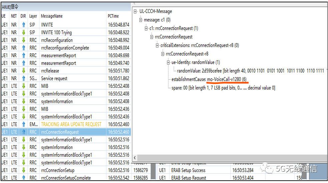Viewport: 328px width, 183px height.
Task: Select the rrcRelease message
Action: [x=50, y=71]
